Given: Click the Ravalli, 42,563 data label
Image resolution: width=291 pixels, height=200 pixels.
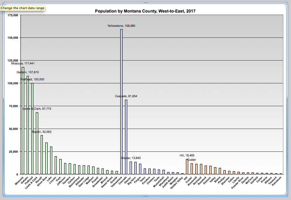Looking at the screenshot, I should 41,131.
